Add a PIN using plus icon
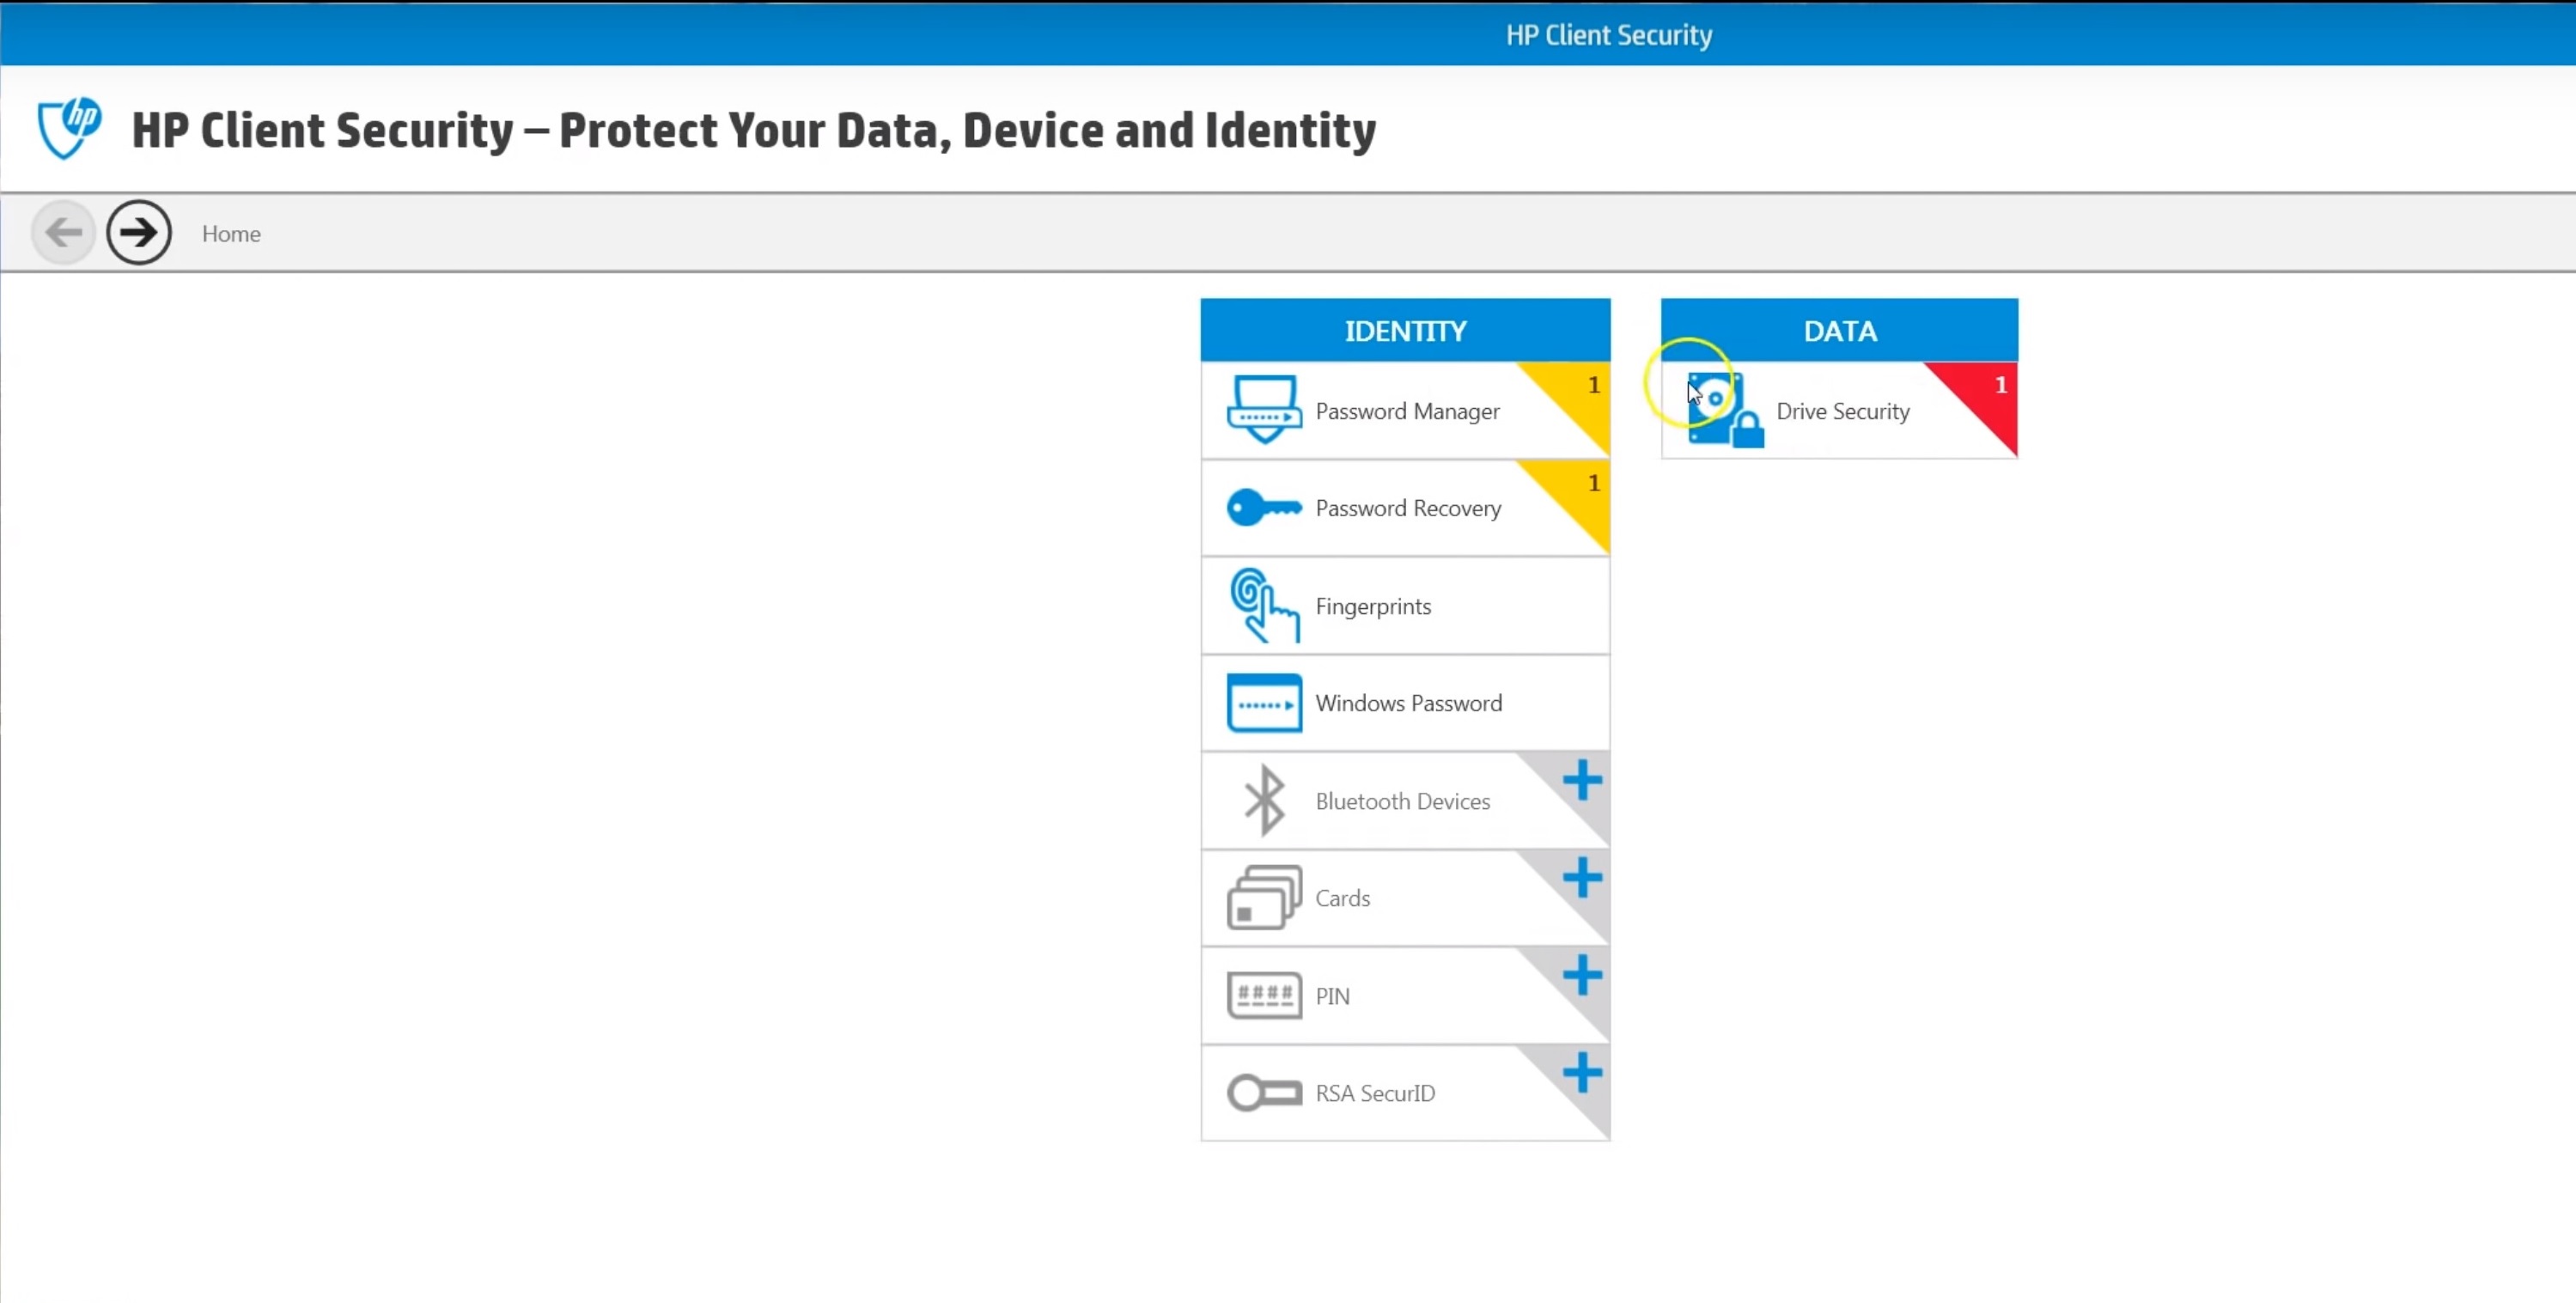 coord(1582,975)
